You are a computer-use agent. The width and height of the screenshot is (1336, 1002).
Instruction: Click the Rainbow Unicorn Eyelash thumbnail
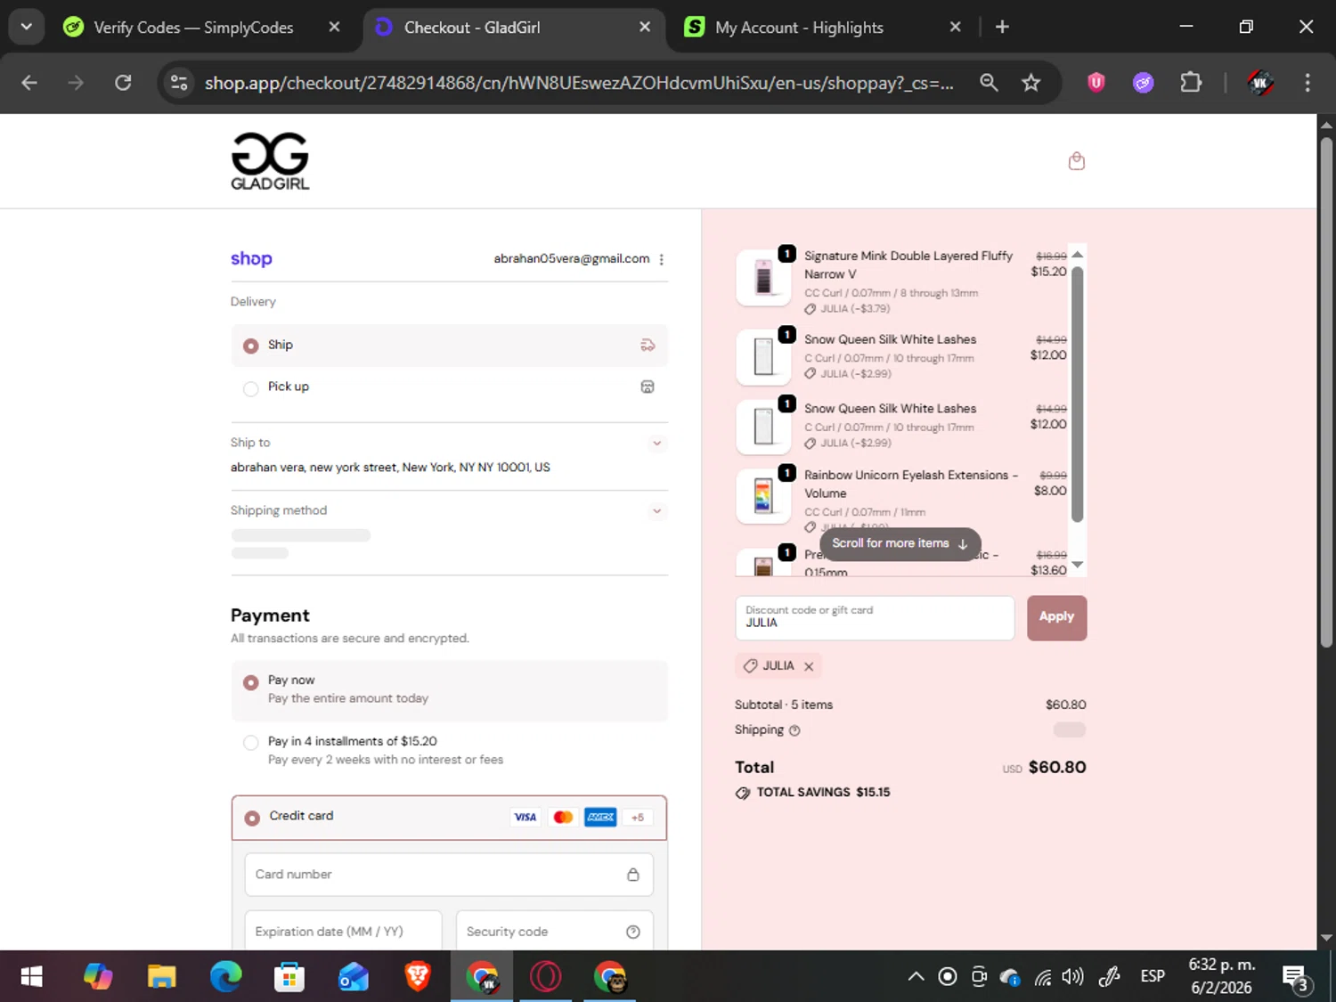763,495
